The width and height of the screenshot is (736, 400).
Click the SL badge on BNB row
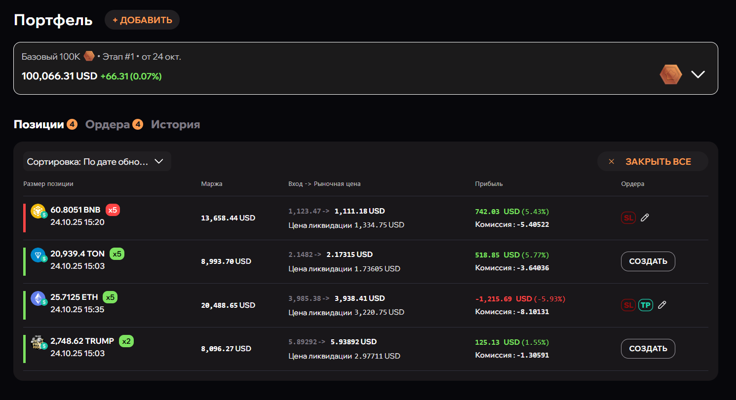(628, 218)
